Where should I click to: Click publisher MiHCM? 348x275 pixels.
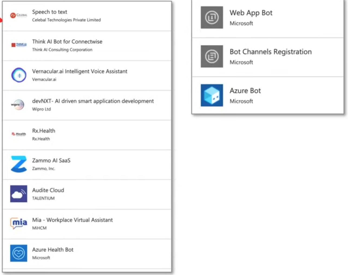click(39, 228)
